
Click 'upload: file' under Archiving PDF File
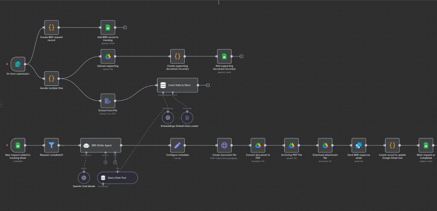[x=291, y=158]
